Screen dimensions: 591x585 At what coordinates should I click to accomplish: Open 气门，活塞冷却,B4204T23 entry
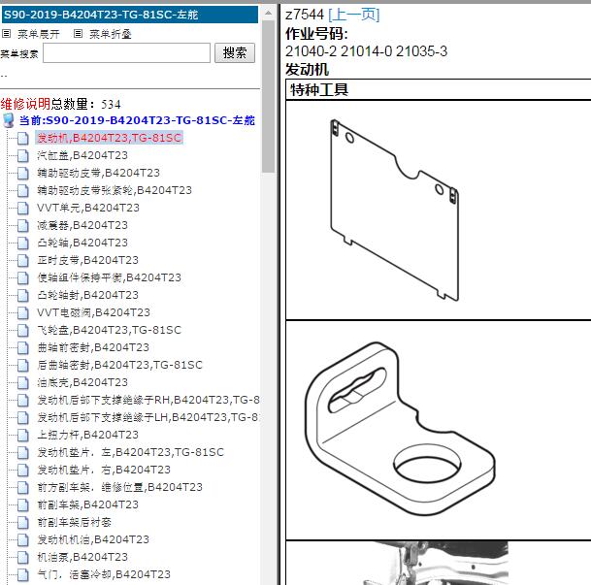click(104, 574)
